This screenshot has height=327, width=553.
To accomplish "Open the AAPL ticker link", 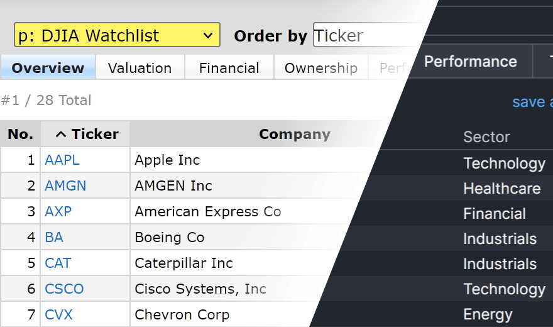I will [x=62, y=160].
